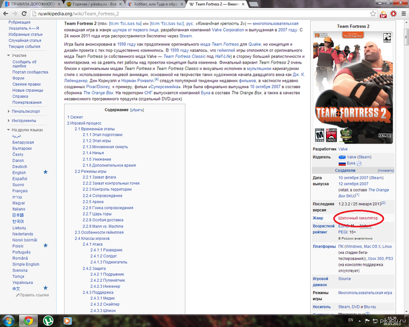
Task: Open Многопользовательская игра infobox link
Action: [365, 293]
